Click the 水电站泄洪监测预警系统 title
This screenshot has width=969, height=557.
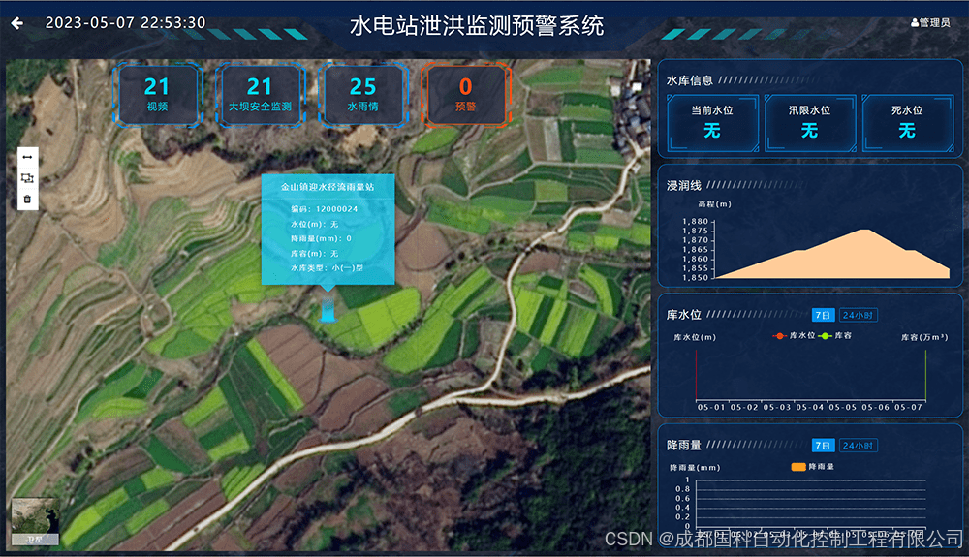[x=477, y=26]
